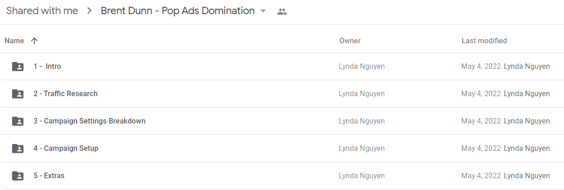Select the 5 - Extras folder
This screenshot has height=190, width=564.
coord(282,176)
